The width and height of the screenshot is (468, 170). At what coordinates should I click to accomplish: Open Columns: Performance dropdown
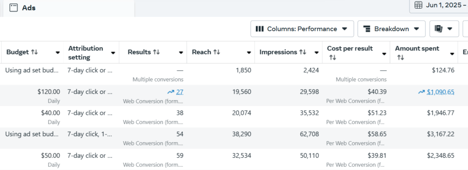(x=302, y=29)
